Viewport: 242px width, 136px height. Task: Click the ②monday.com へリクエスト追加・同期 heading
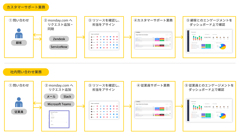coord(58,25)
